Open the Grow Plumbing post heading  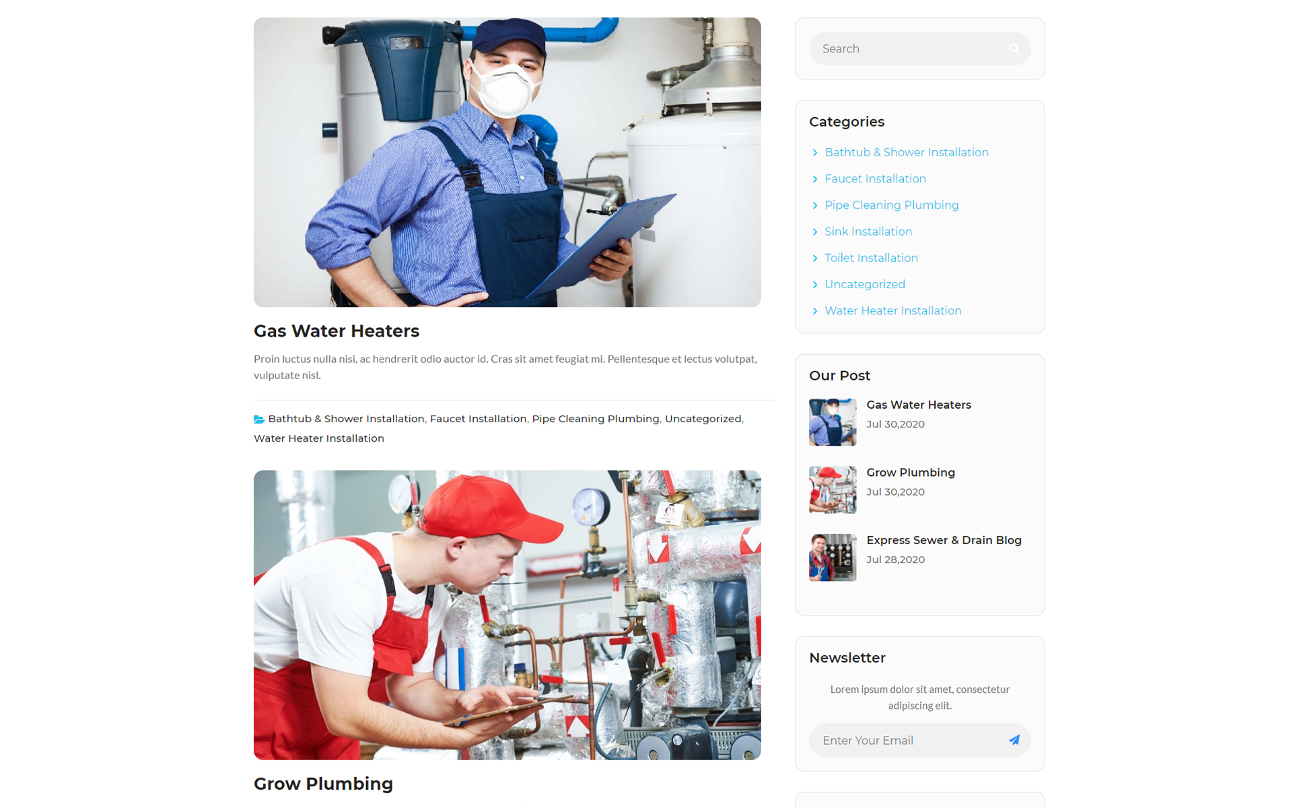pos(323,784)
